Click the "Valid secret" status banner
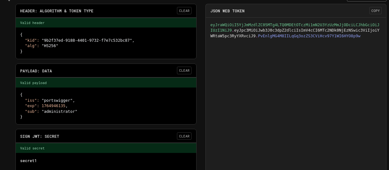 (32, 148)
